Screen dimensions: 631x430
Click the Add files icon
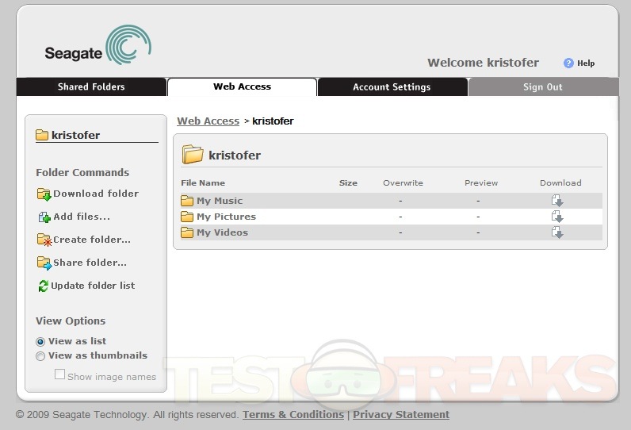[44, 217]
